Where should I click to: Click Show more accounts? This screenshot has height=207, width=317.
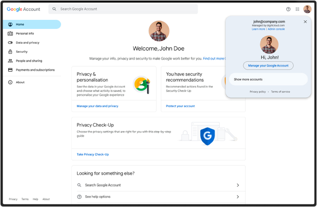[268, 79]
